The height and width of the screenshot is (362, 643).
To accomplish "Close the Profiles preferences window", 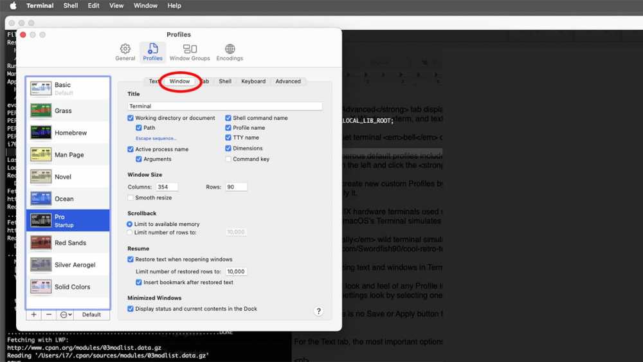I will [x=23, y=35].
